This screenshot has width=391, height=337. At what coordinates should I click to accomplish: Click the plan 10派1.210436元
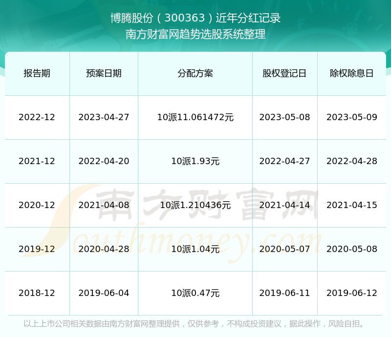195,205
